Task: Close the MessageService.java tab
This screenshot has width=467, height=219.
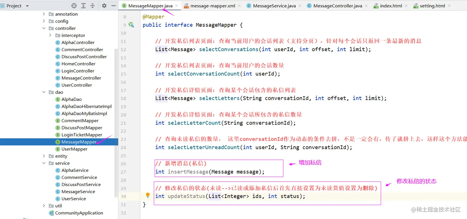Action: pos(300,6)
